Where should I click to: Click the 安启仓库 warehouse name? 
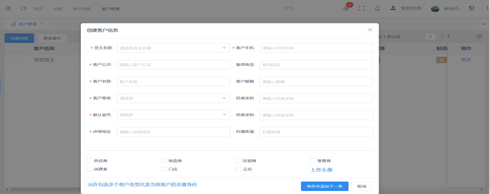tap(411, 8)
